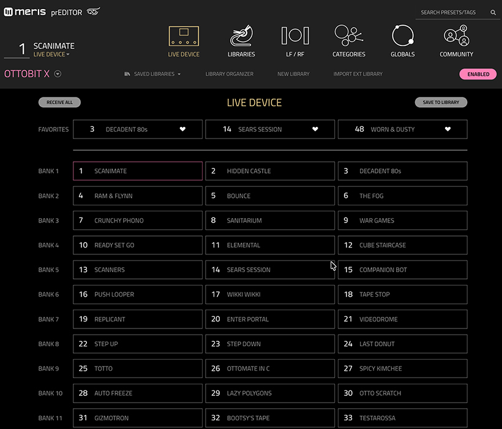Select preset 4 Ram & Flynn
The image size is (502, 429).
point(138,196)
